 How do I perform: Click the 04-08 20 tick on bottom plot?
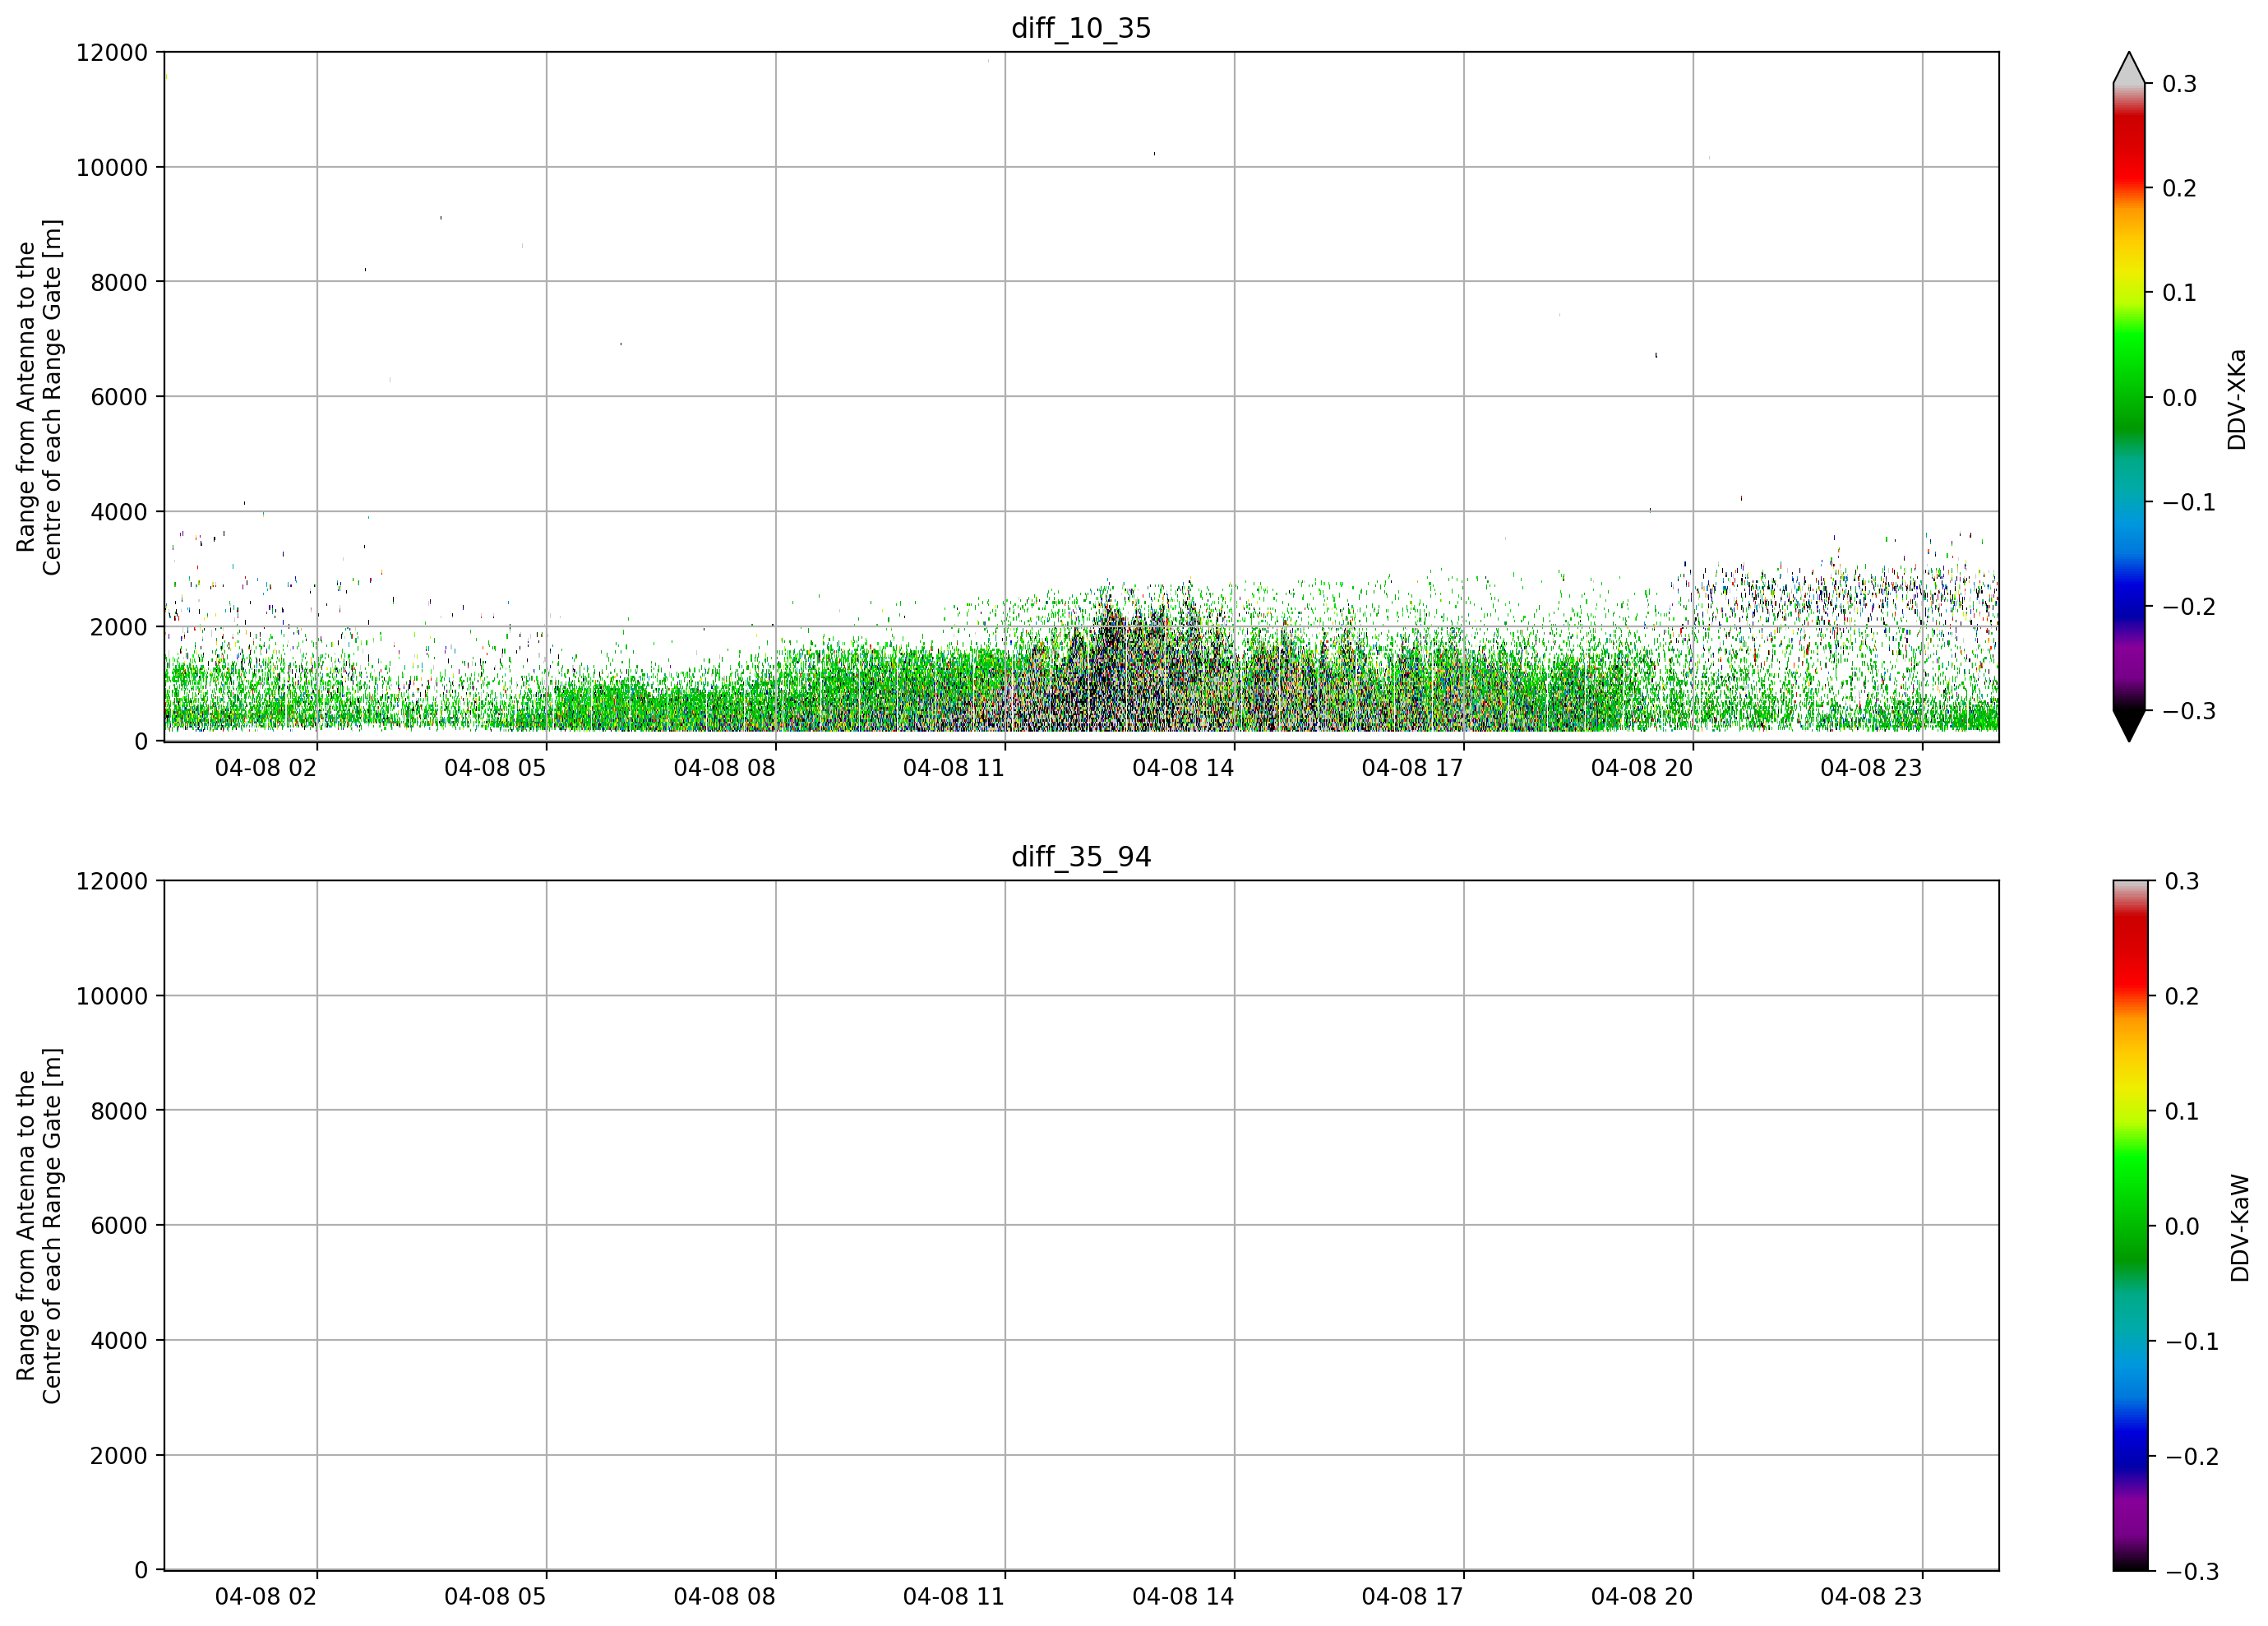[1642, 1597]
